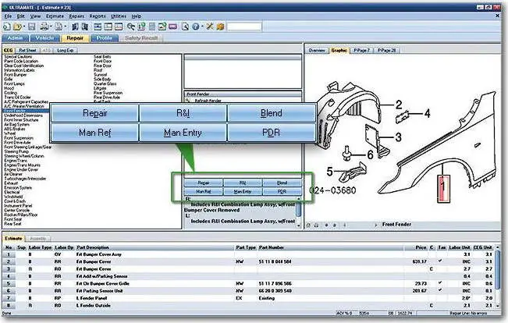Click the Print toolbar icon
Screen dimensions: 508x323
[44, 27]
